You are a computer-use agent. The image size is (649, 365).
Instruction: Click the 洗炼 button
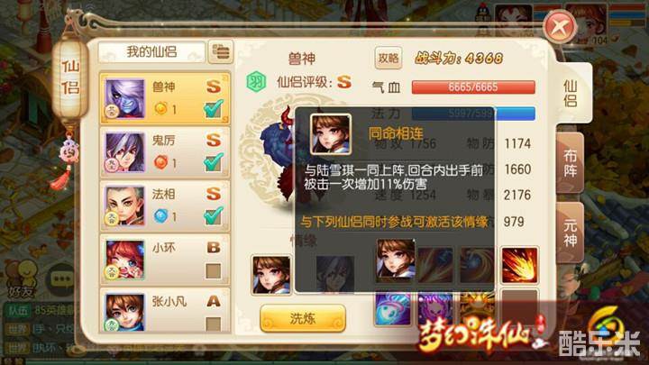pos(303,318)
